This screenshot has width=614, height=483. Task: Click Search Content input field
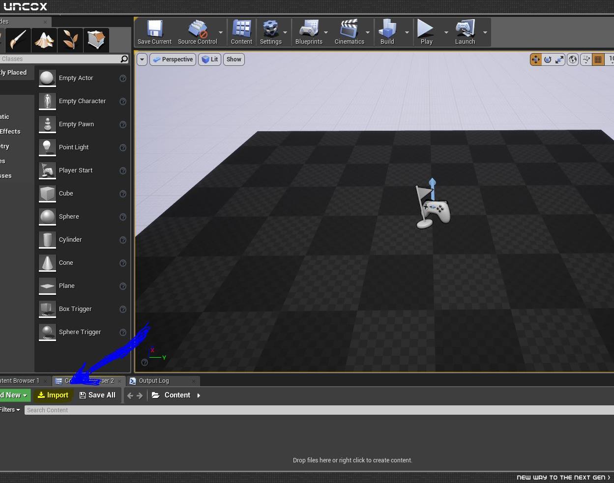pyautogui.click(x=319, y=410)
